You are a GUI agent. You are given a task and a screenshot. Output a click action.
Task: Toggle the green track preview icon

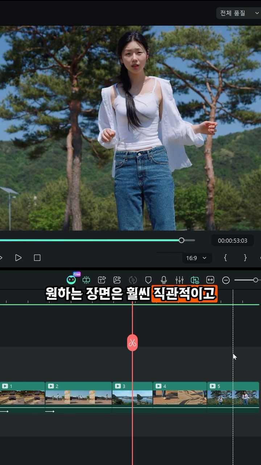point(195,280)
